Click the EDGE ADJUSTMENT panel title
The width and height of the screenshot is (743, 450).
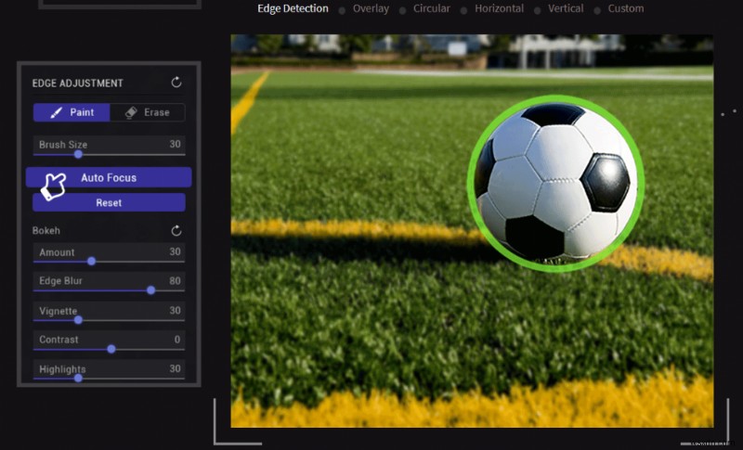78,84
